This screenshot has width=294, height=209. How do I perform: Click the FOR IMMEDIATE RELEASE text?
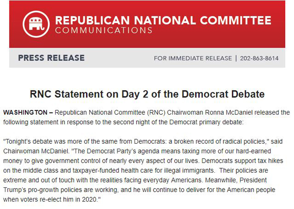(x=193, y=58)
